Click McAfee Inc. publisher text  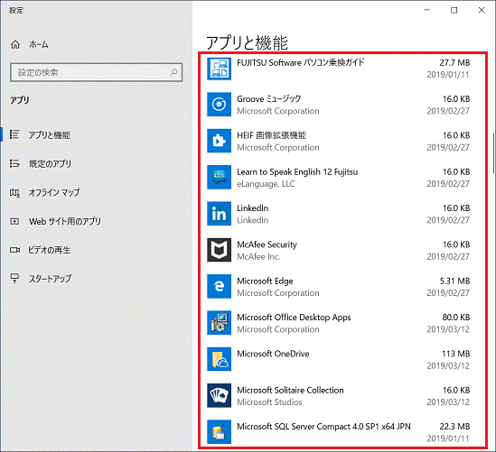tap(258, 256)
